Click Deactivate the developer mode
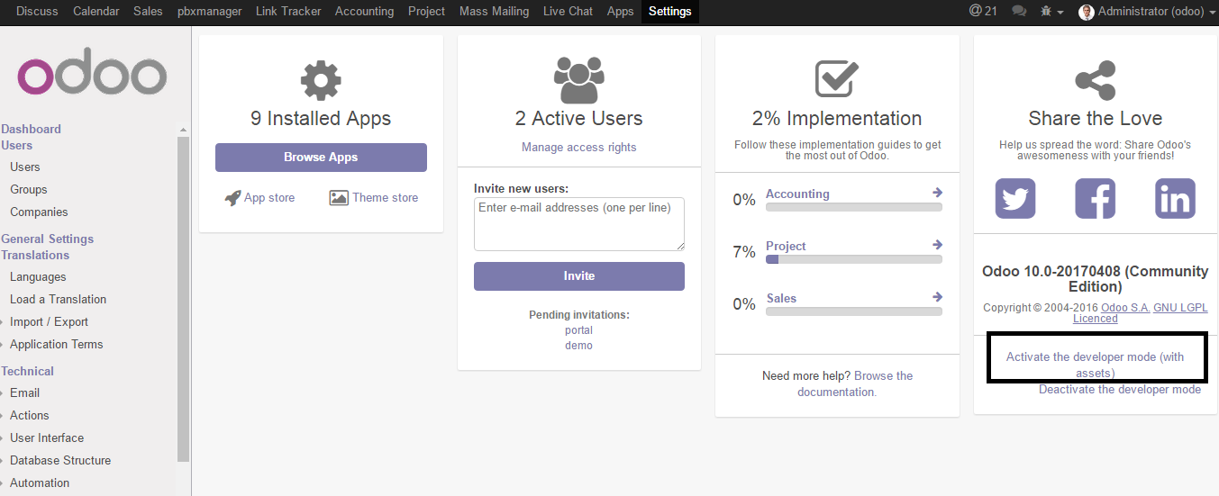The image size is (1219, 496). (x=1120, y=390)
